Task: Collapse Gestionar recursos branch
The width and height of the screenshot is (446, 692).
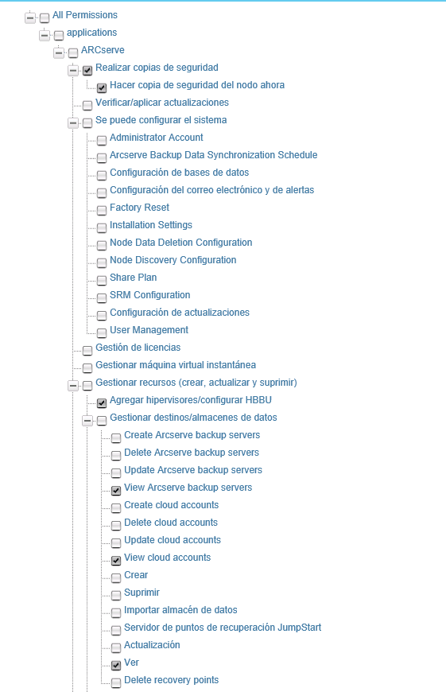Action: [x=73, y=385]
